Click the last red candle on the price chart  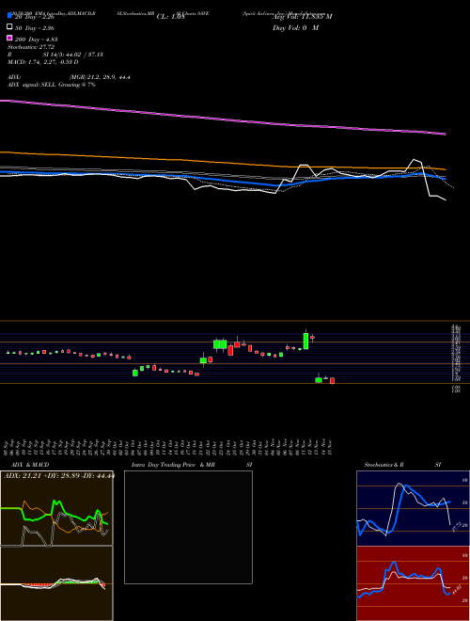click(332, 381)
